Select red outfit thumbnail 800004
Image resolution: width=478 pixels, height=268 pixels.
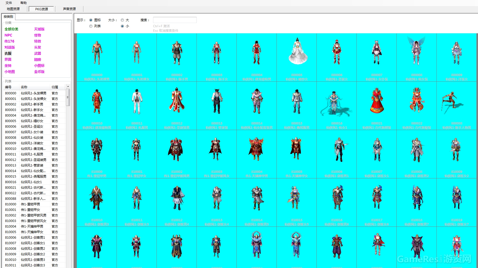[x=257, y=57]
